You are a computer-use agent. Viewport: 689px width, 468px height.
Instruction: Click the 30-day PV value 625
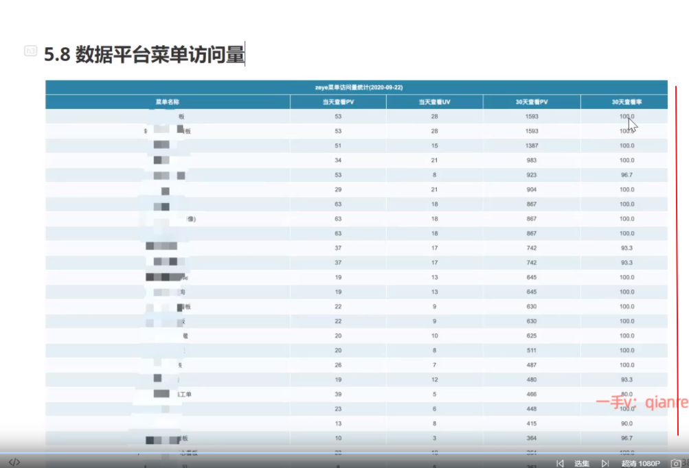point(532,336)
